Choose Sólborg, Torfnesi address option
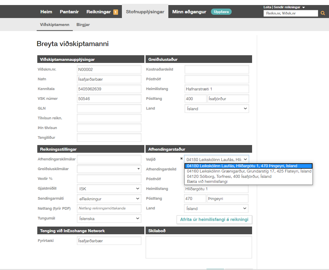 coord(229,176)
